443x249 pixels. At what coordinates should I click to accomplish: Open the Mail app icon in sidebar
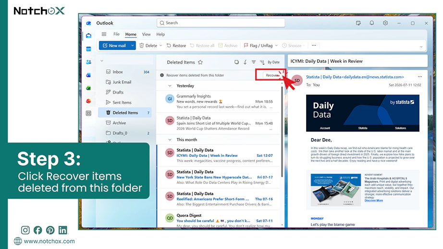89,36
